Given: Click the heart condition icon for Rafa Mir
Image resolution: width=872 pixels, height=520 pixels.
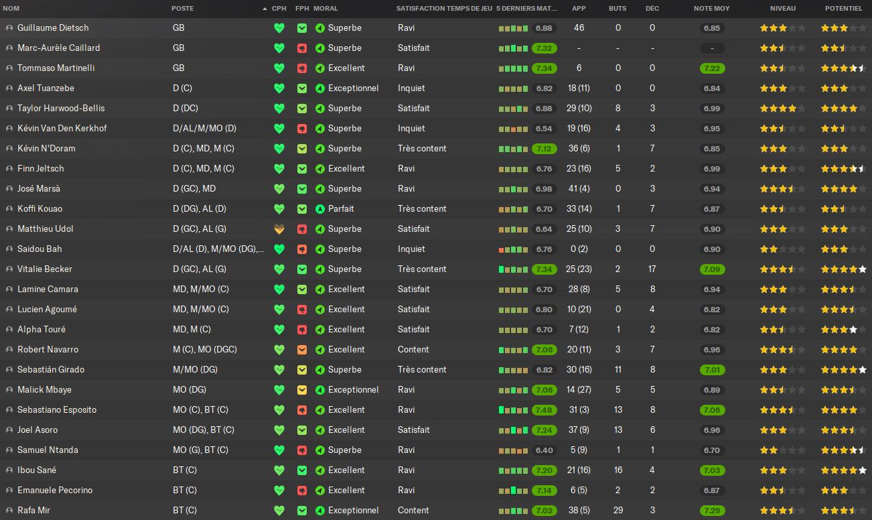Looking at the screenshot, I should [279, 511].
